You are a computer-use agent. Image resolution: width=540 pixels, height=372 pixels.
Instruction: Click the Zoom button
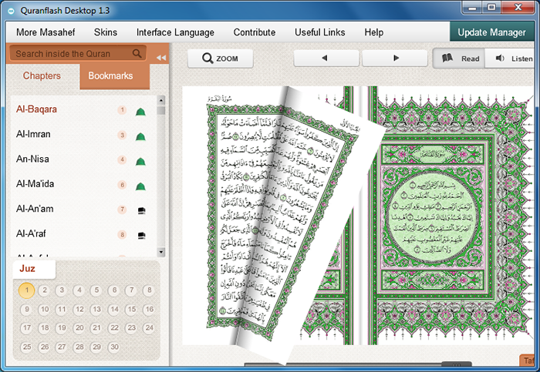point(220,59)
